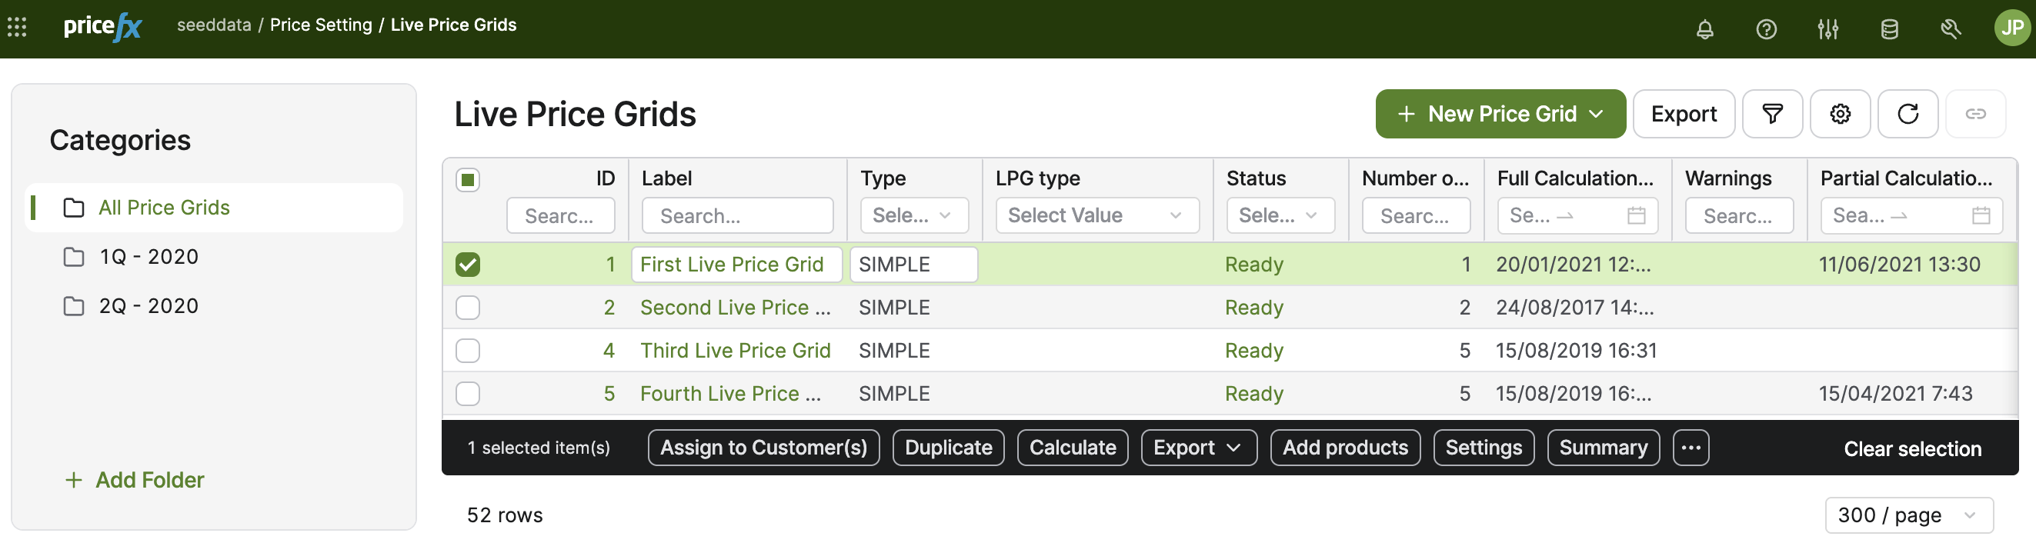Open the 1Q - 2020 folder
Viewport: 2036px width, 543px height.
(149, 257)
